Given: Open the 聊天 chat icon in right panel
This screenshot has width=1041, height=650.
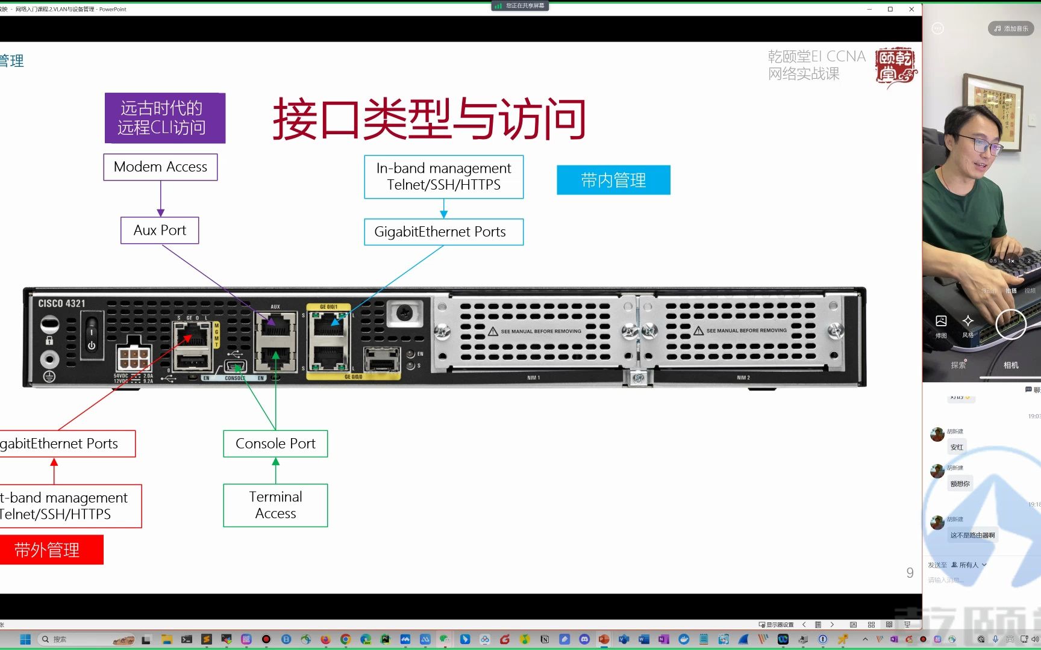Looking at the screenshot, I should (1028, 389).
